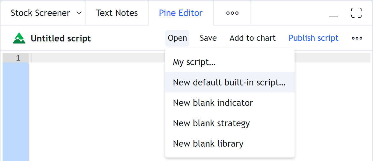The image size is (373, 161).
Task: Select the Pine Editor tab
Action: click(x=181, y=13)
